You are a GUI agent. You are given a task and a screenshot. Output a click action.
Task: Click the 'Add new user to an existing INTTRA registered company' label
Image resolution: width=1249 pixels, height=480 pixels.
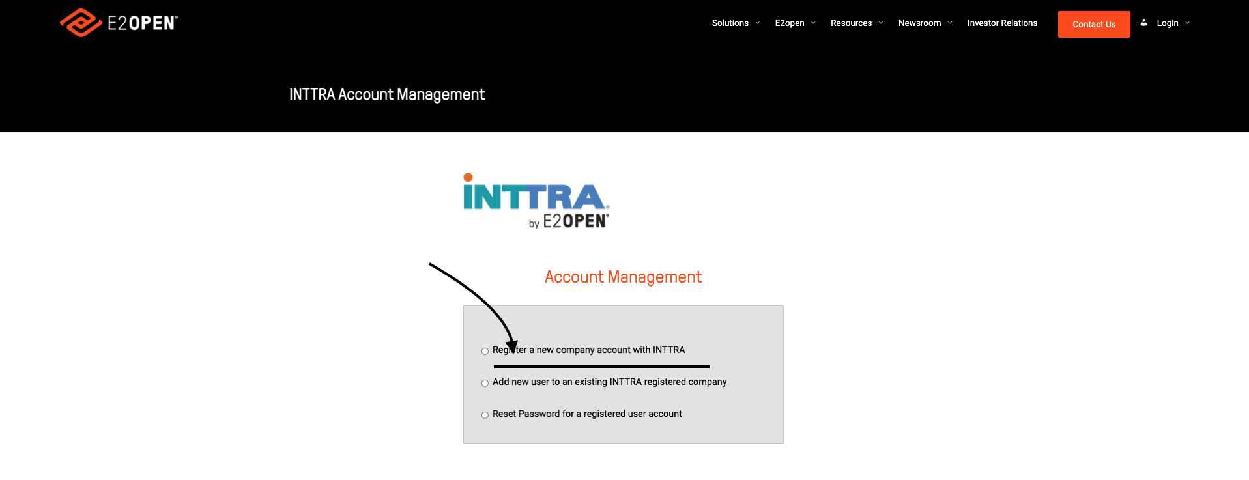click(609, 382)
